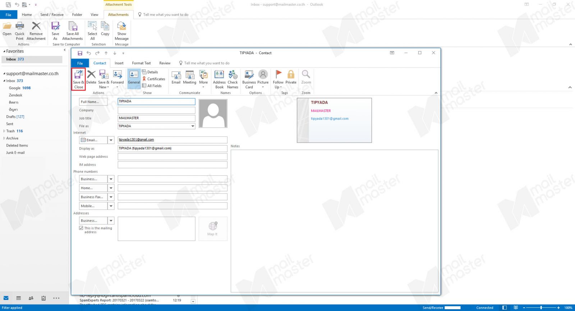Click in the Notes text area
Image resolution: width=575 pixels, height=311 pixels.
tap(334, 221)
